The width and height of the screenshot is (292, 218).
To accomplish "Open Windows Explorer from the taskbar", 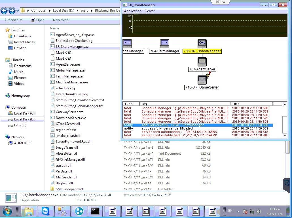I will [29, 211].
